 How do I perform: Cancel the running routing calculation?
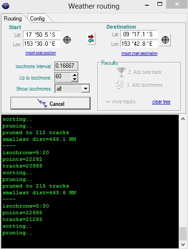coord(51,104)
